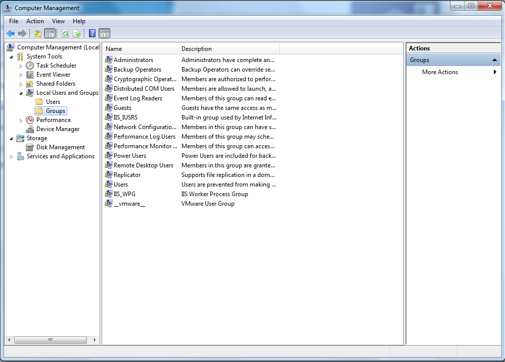This screenshot has height=362, width=505.
Task: Click the tree pane scroll right arrow
Action: tap(95, 340)
